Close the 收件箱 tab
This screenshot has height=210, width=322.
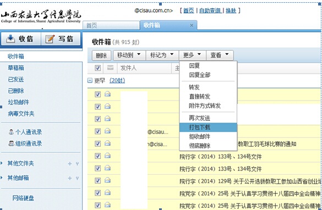click(x=192, y=25)
